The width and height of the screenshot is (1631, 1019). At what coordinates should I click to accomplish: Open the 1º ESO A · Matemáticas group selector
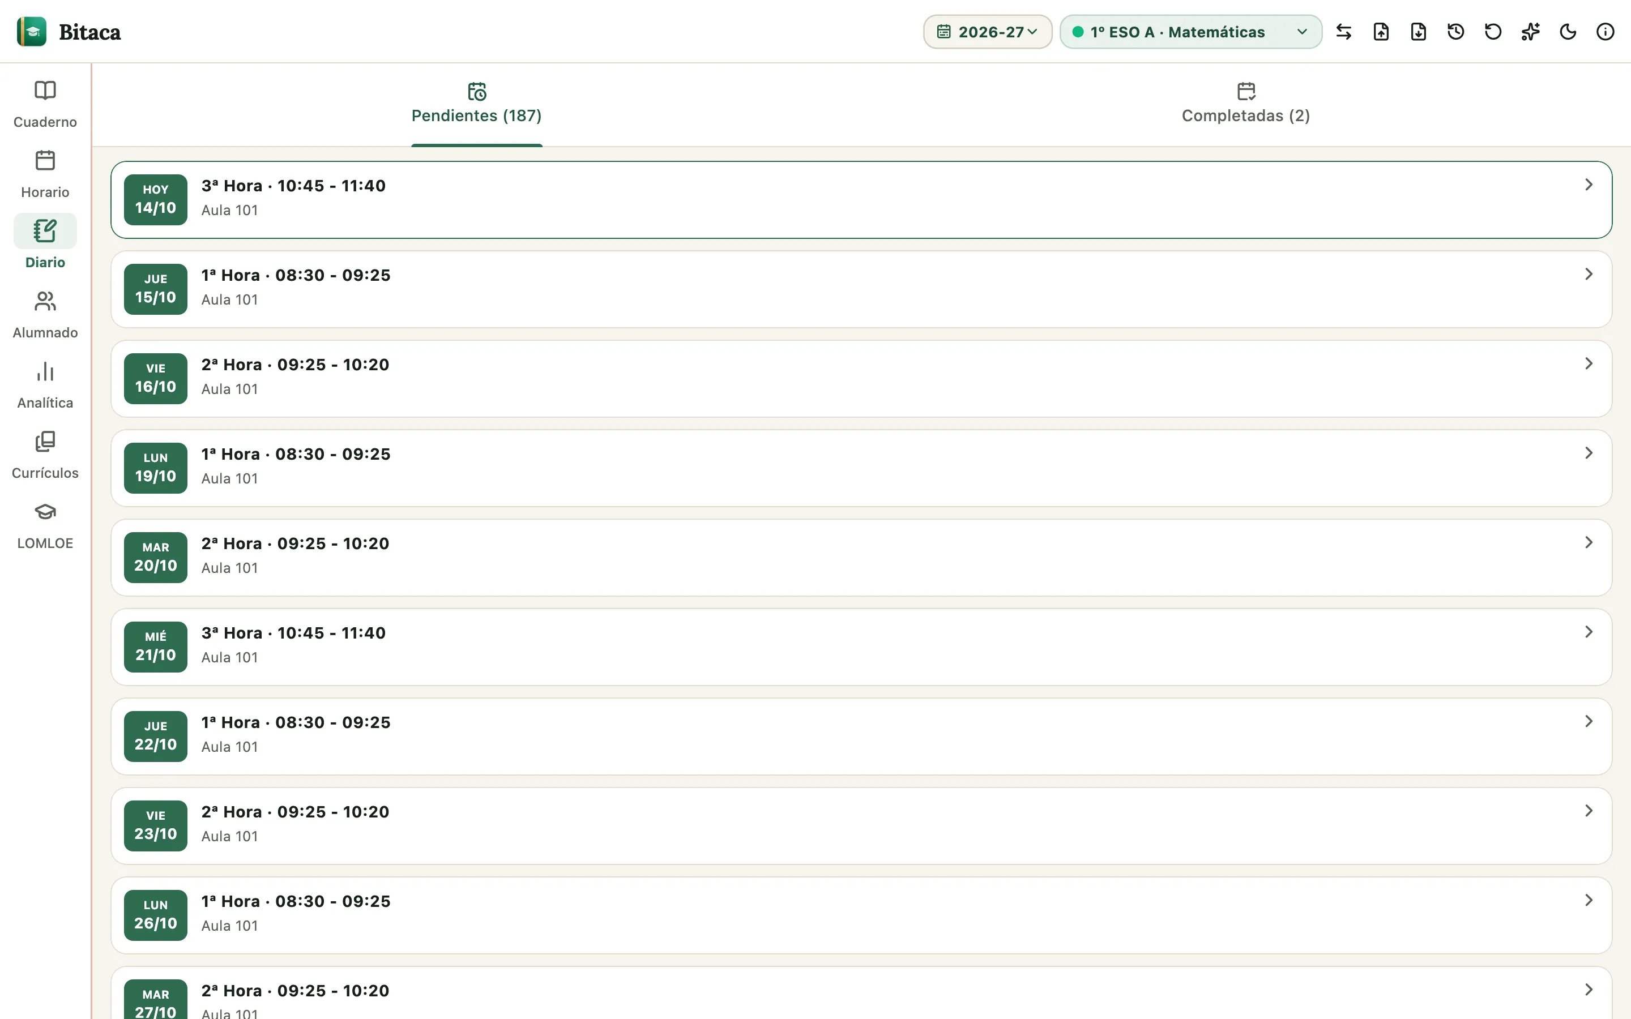1191,32
